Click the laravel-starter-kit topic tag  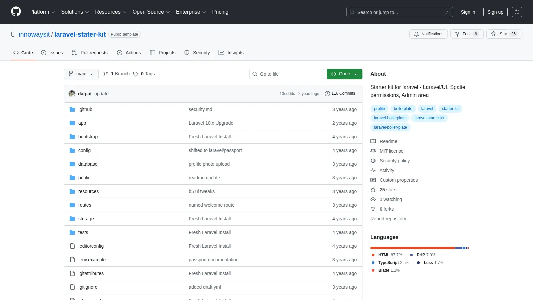pyautogui.click(x=429, y=118)
